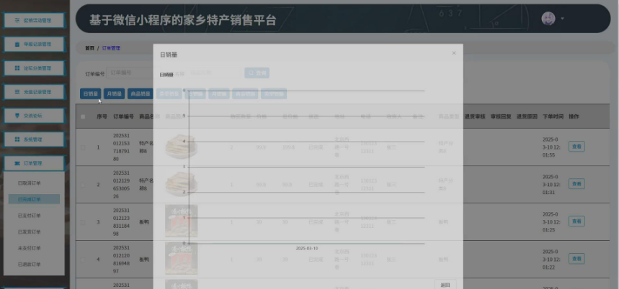Close the 日销量 dialog with the X
Image resolution: width=619 pixels, height=289 pixels.
453,52
